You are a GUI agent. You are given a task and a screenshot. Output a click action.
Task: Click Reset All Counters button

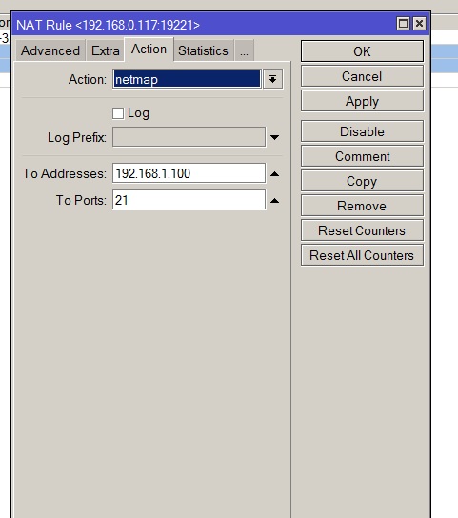coord(362,255)
